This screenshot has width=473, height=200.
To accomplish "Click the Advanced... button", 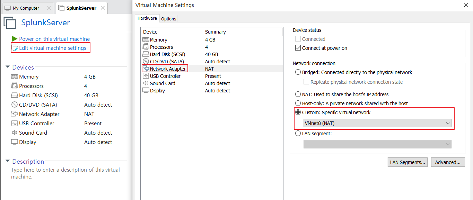I will coord(448,162).
